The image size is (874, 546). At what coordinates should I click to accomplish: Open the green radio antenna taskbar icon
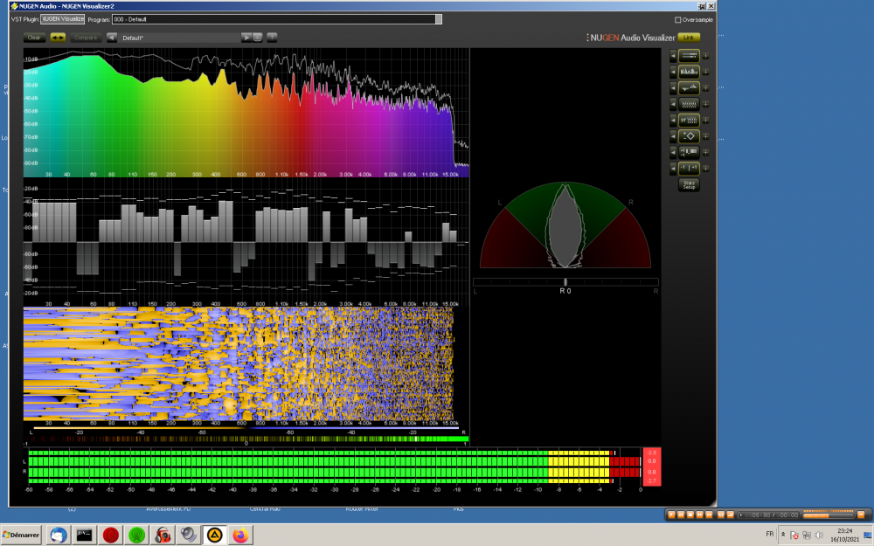click(136, 535)
